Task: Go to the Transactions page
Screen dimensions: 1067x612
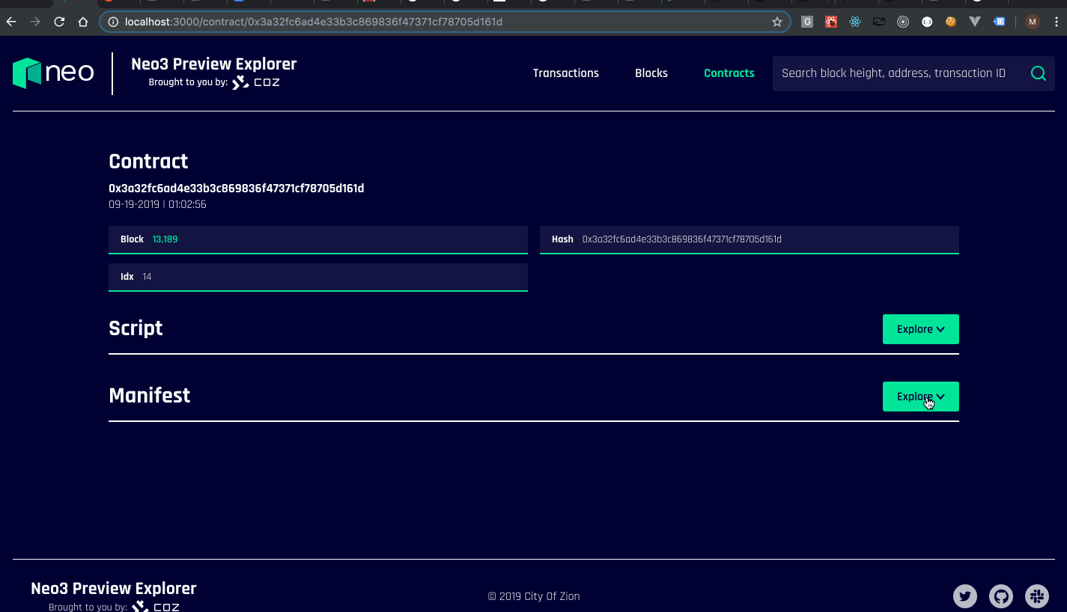Action: (x=565, y=73)
